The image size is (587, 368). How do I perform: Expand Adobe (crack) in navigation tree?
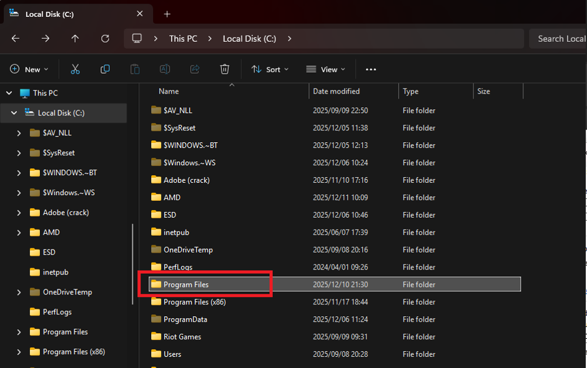[19, 213]
